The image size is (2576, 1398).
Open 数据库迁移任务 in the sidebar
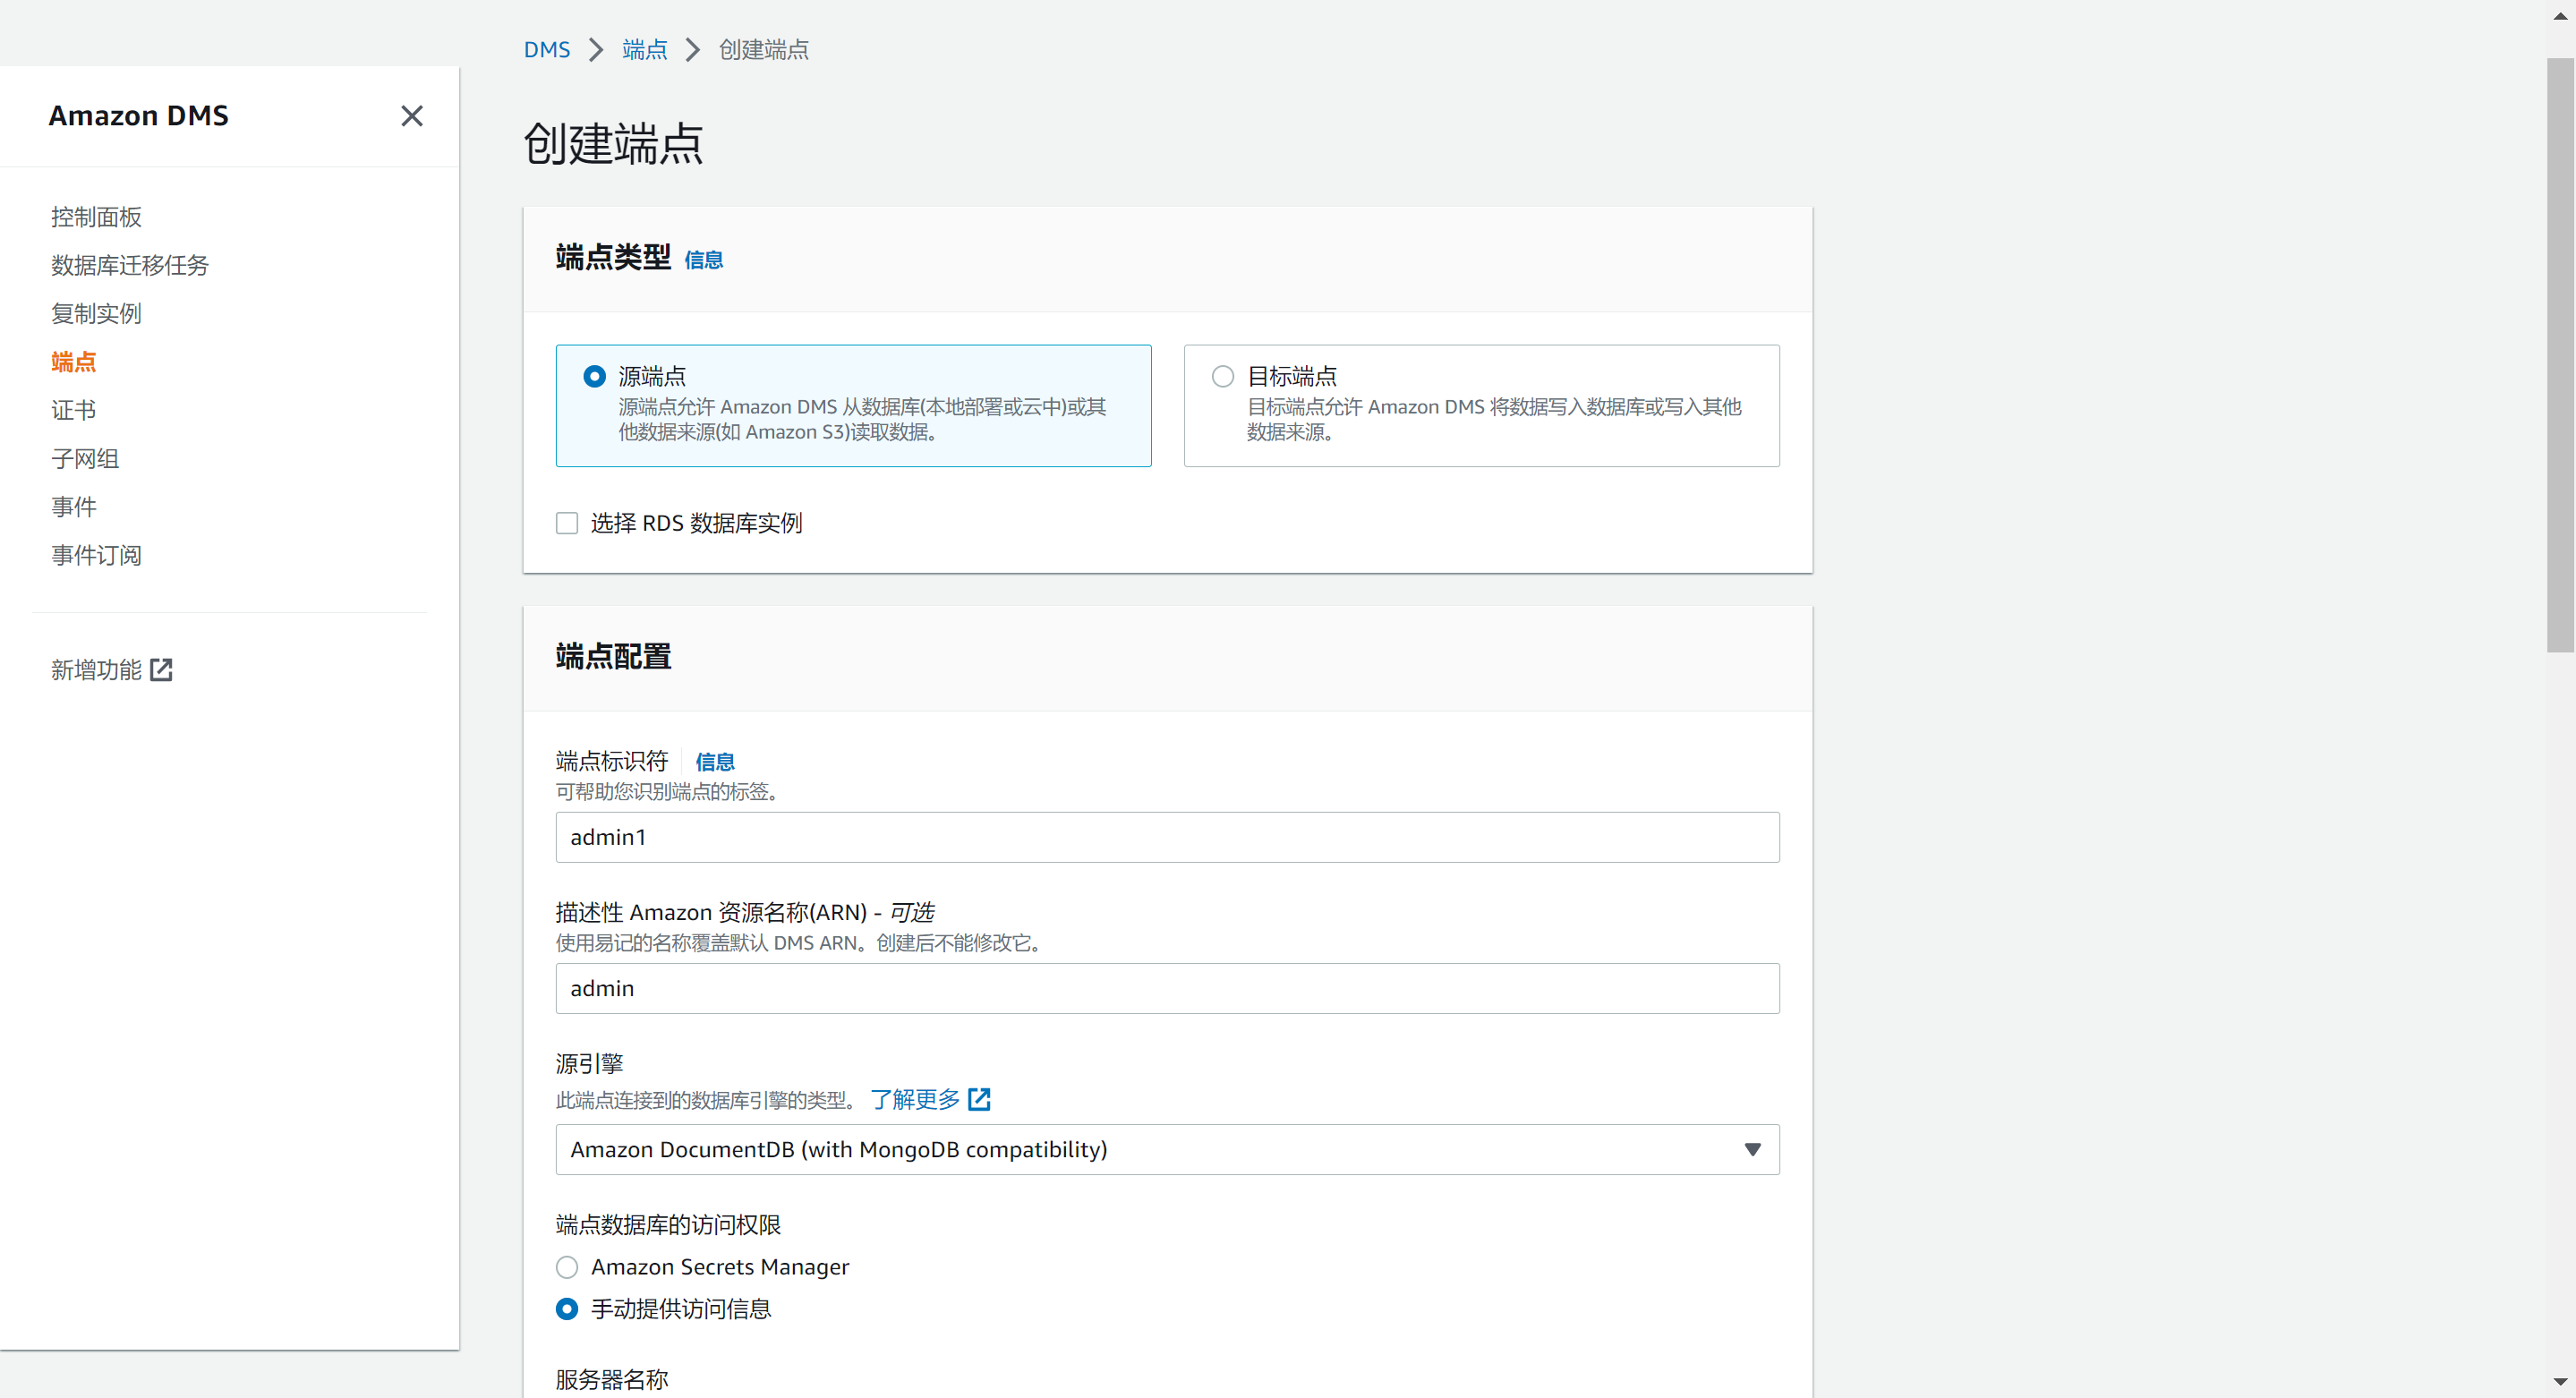(130, 266)
